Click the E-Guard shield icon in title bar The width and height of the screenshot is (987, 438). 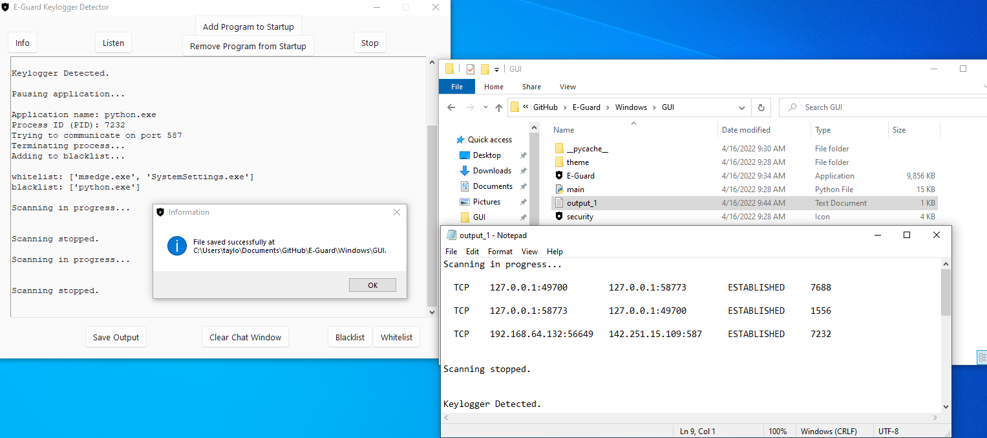pyautogui.click(x=5, y=7)
